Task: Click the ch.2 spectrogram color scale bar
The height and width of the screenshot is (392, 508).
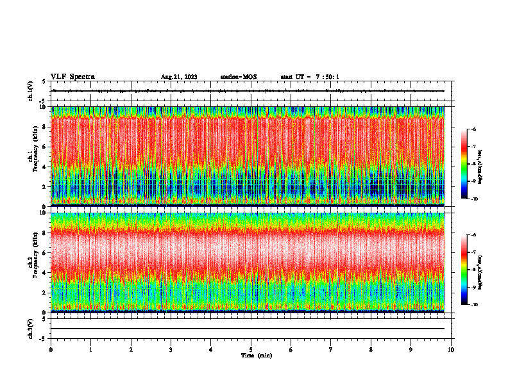Action: [464, 270]
